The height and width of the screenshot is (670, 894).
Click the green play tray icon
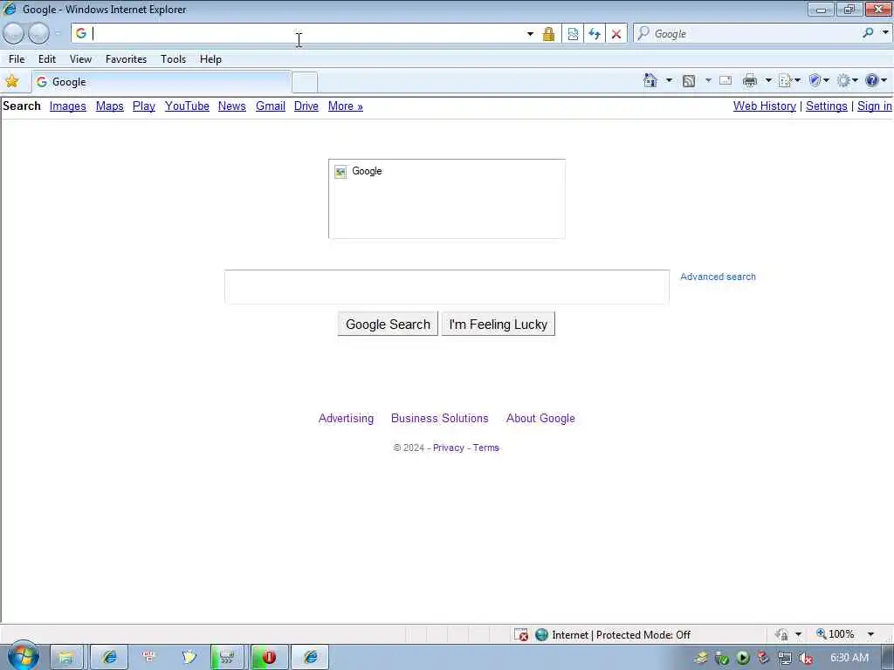pyautogui.click(x=742, y=659)
